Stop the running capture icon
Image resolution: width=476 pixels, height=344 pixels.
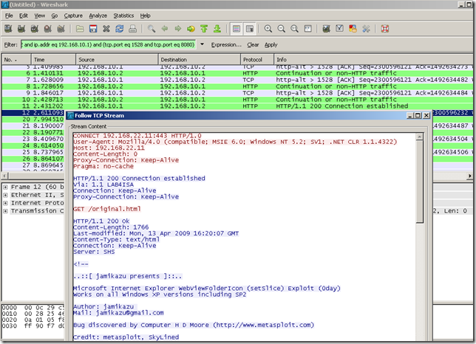pyautogui.click(x=47, y=29)
